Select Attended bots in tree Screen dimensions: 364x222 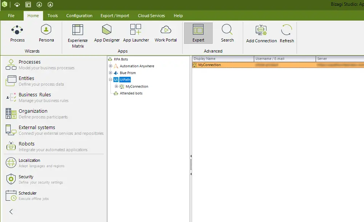click(x=131, y=93)
